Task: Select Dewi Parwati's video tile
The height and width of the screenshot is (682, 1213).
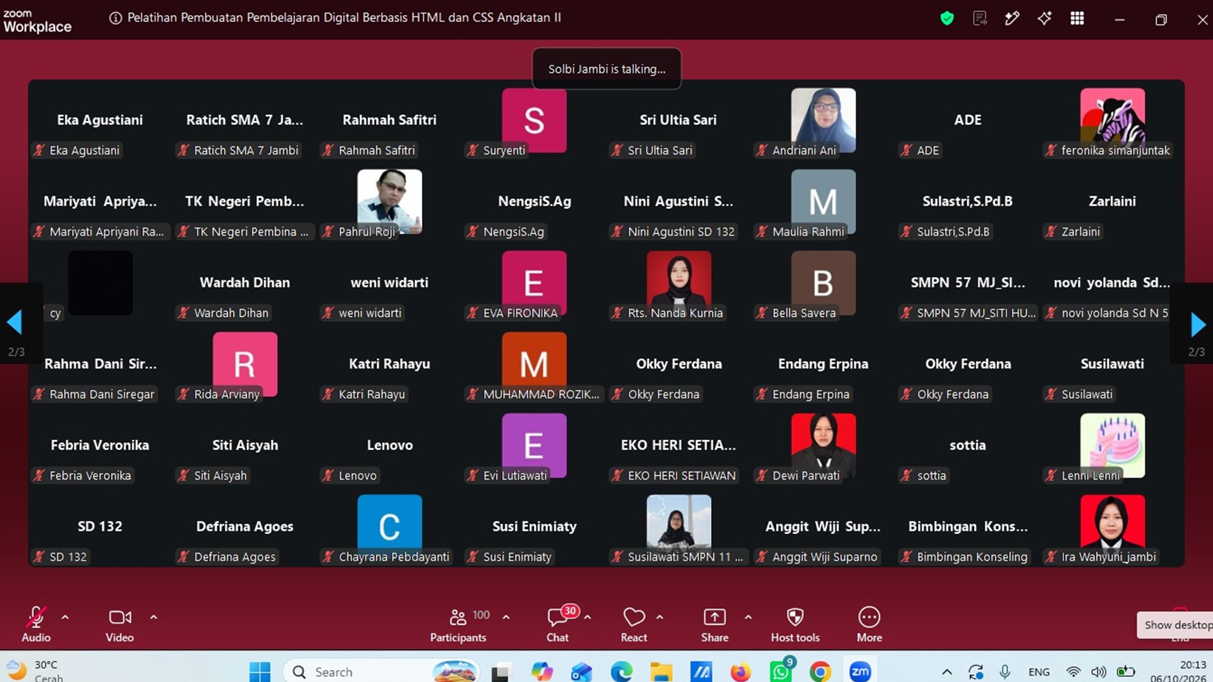Action: click(823, 445)
